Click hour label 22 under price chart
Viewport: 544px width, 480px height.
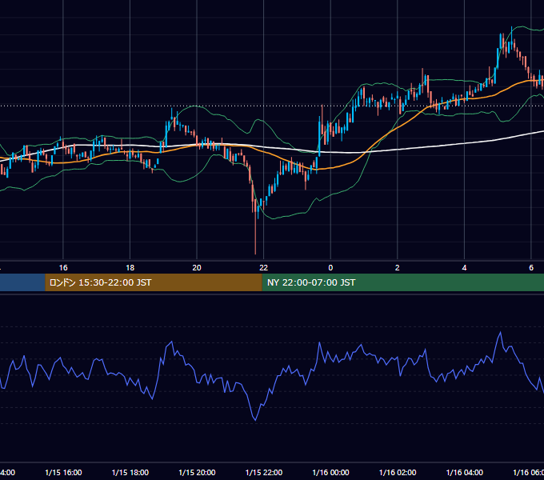(264, 268)
